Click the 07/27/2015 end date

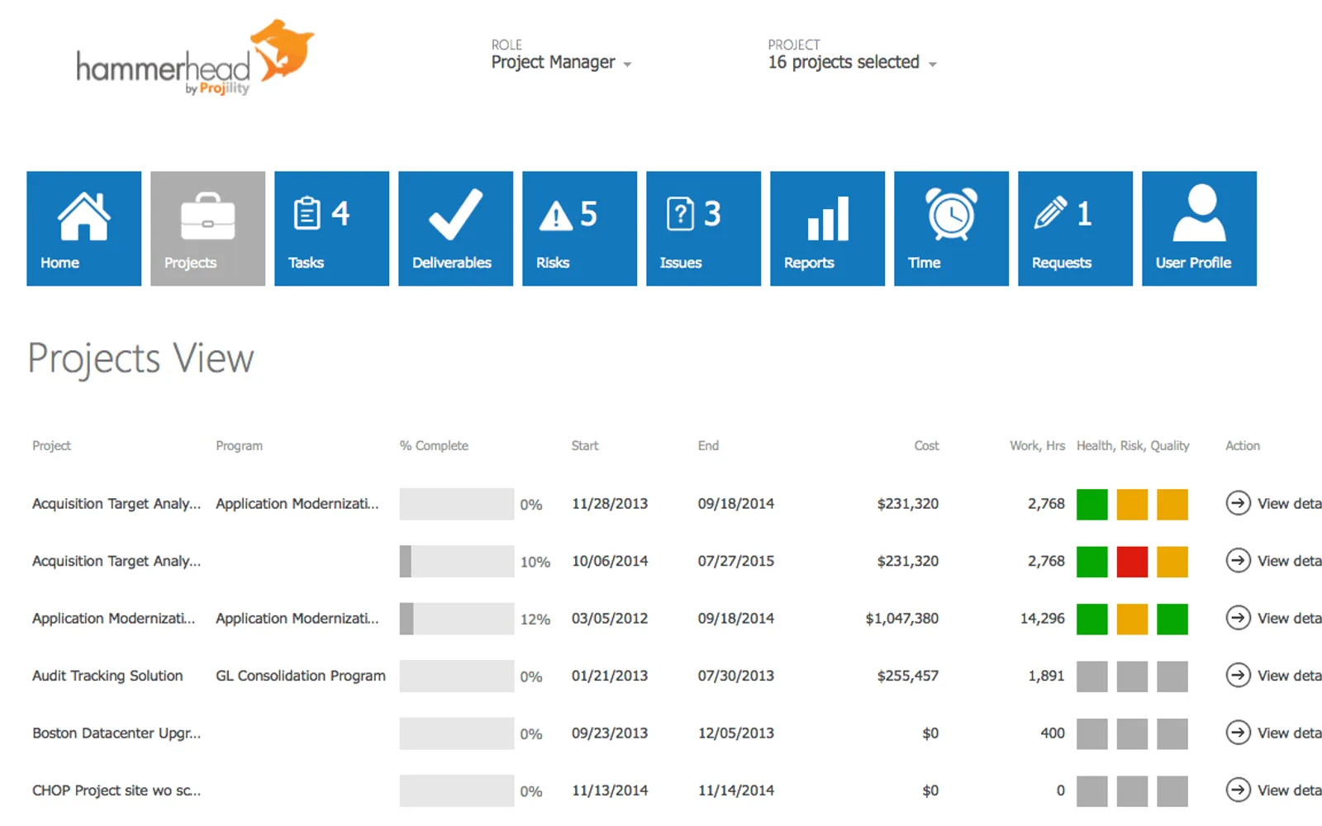pyautogui.click(x=736, y=561)
